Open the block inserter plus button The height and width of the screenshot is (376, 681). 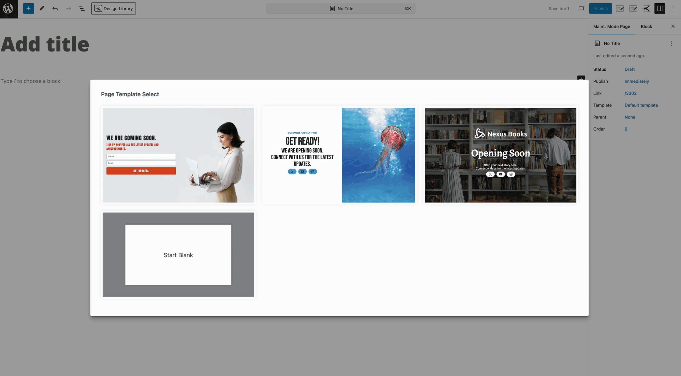pyautogui.click(x=29, y=9)
